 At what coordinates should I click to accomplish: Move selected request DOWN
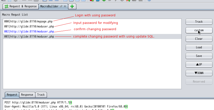(199, 73)
